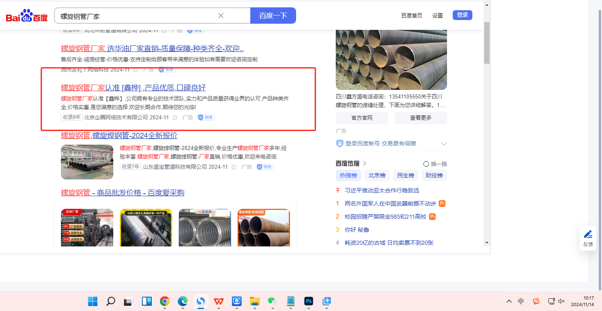Screen dimensions: 602x311
Task: Clear the search box with the X icon
Action: point(221,16)
